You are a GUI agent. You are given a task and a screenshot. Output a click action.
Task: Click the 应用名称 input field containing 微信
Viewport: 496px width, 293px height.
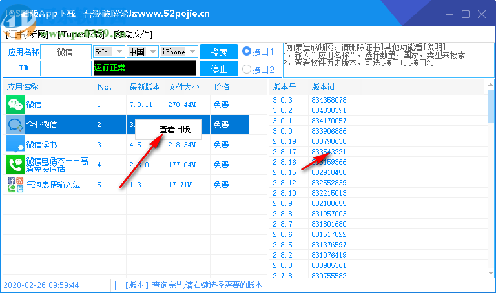click(x=66, y=52)
